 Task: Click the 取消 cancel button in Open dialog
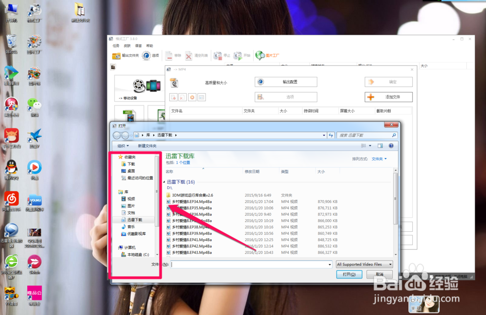coord(380,274)
